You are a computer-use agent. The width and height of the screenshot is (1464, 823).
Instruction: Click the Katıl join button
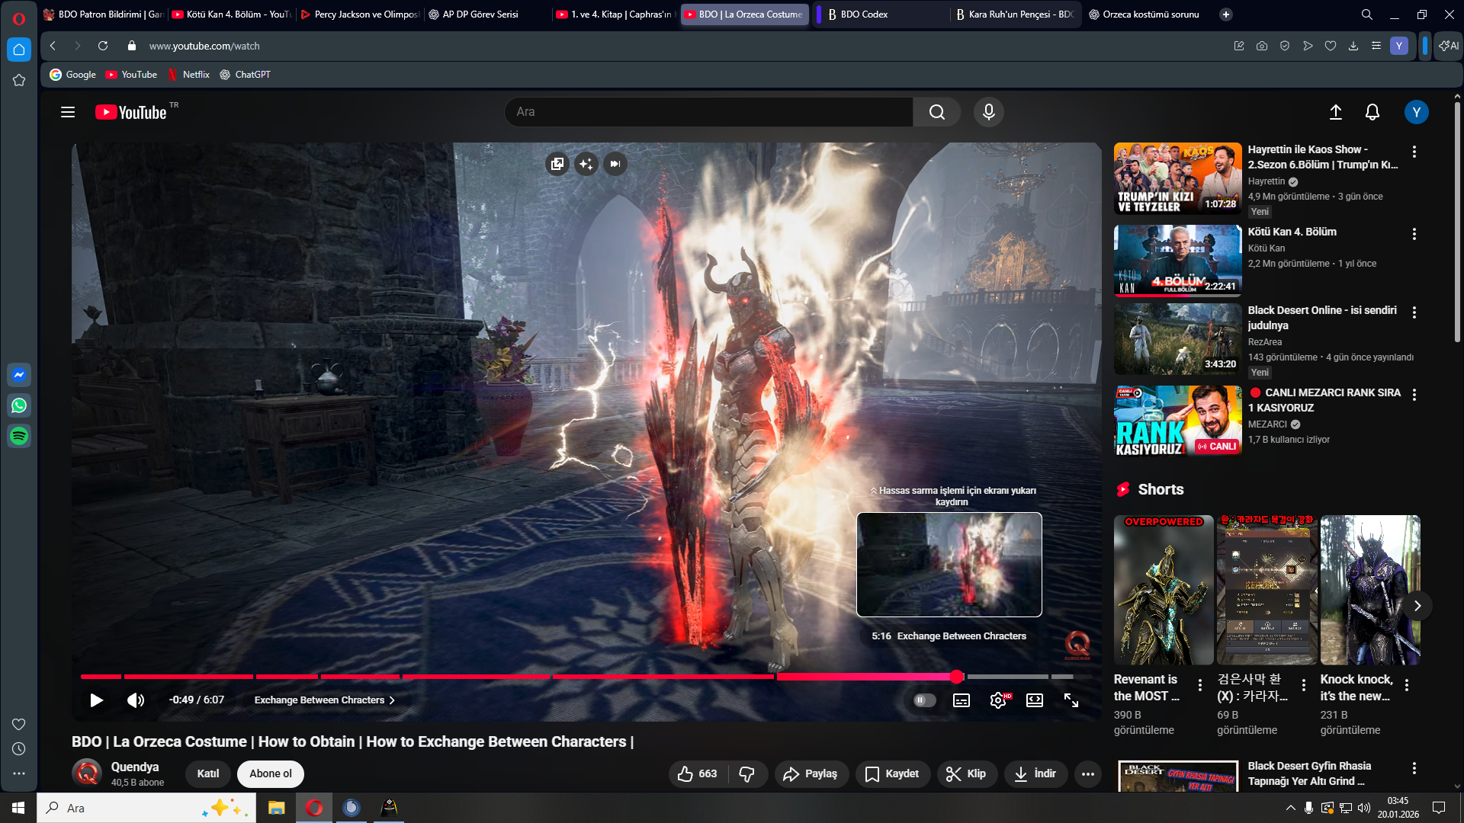208,774
